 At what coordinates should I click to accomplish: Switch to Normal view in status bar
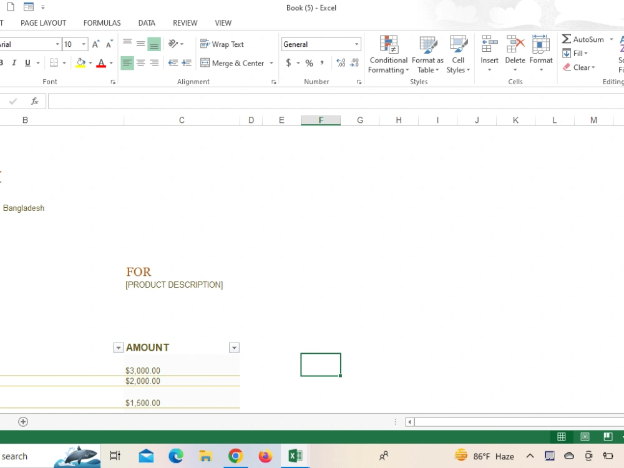click(x=562, y=437)
